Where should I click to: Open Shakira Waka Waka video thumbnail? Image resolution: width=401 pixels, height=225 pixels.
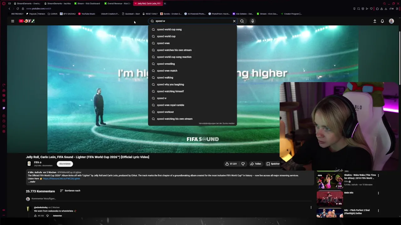pos(330,181)
